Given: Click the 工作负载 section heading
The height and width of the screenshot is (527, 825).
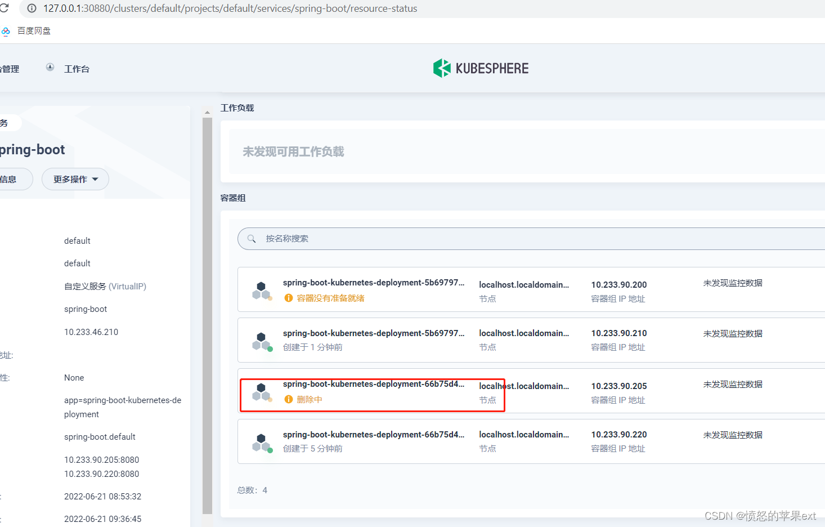Looking at the screenshot, I should click(x=237, y=108).
